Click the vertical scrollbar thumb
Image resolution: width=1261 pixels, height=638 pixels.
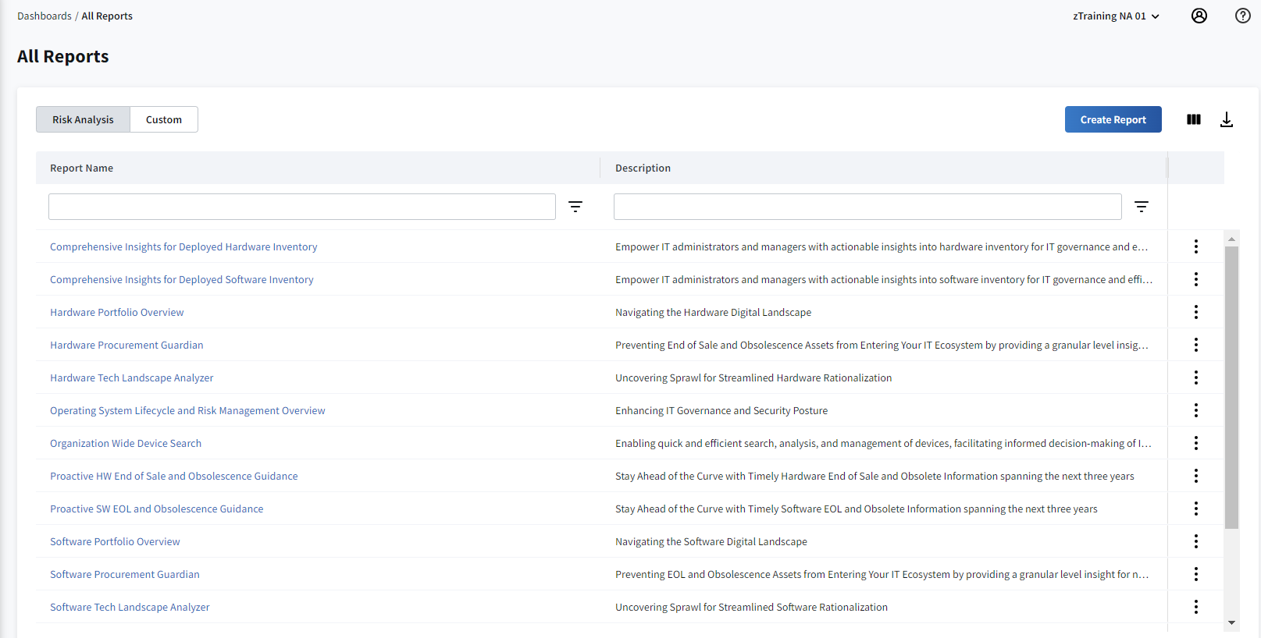click(x=1232, y=388)
